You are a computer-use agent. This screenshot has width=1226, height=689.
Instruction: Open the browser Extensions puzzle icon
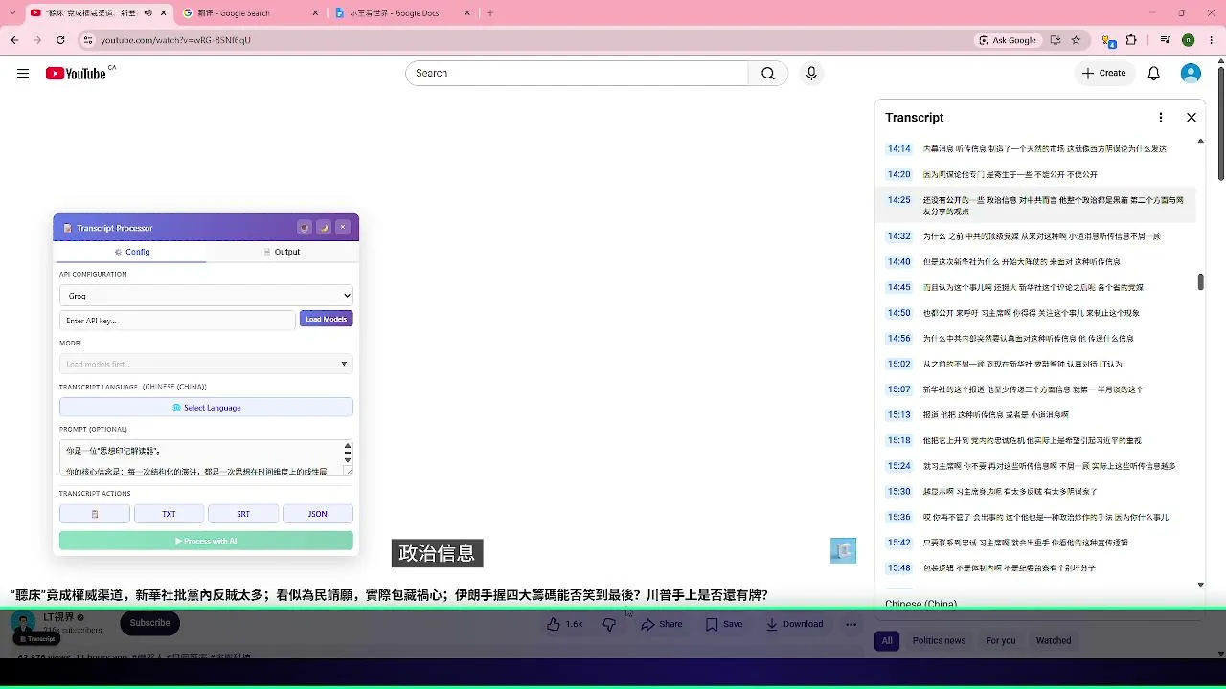[1131, 40]
